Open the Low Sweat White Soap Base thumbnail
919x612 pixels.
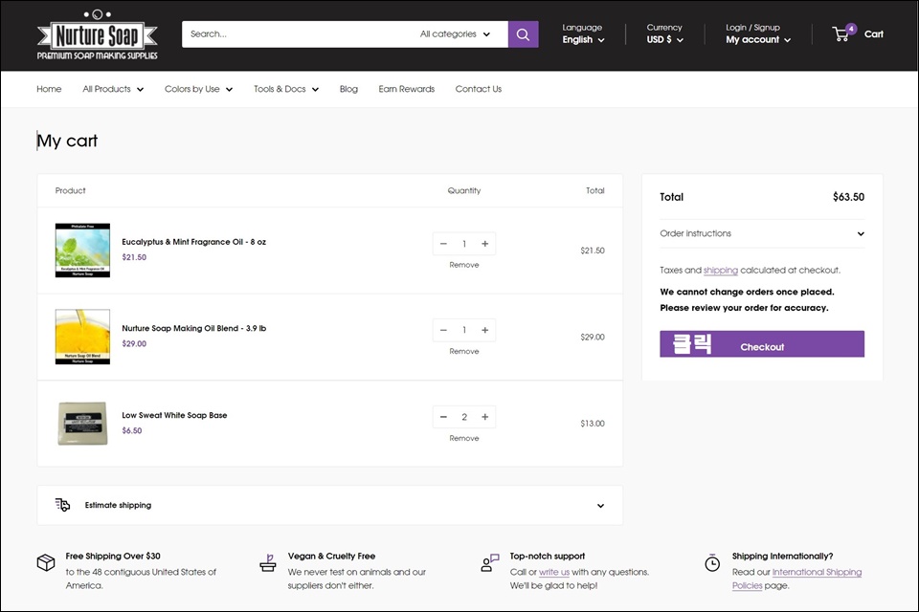[82, 424]
